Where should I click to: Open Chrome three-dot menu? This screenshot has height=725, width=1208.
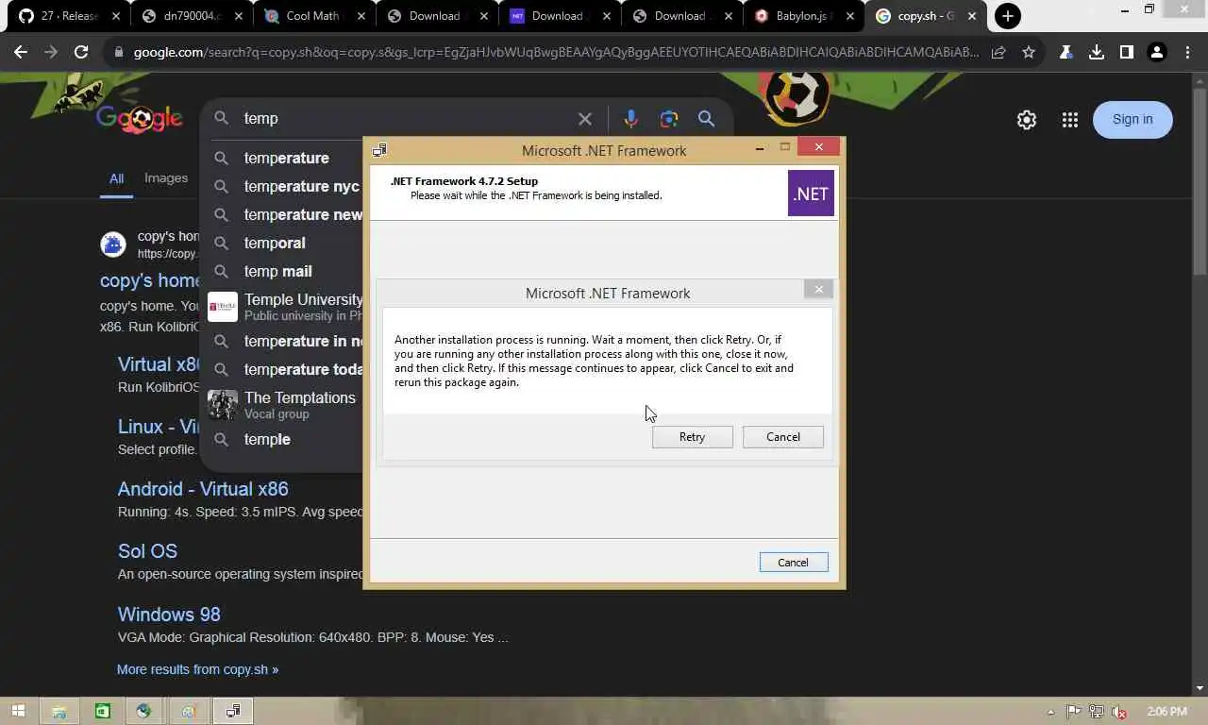coord(1185,53)
